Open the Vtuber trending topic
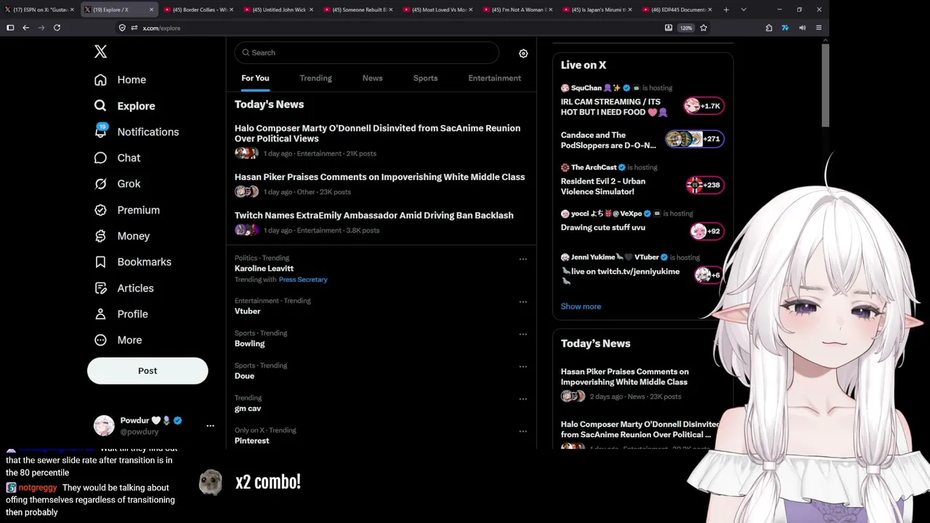The height and width of the screenshot is (523, 930). 247,311
